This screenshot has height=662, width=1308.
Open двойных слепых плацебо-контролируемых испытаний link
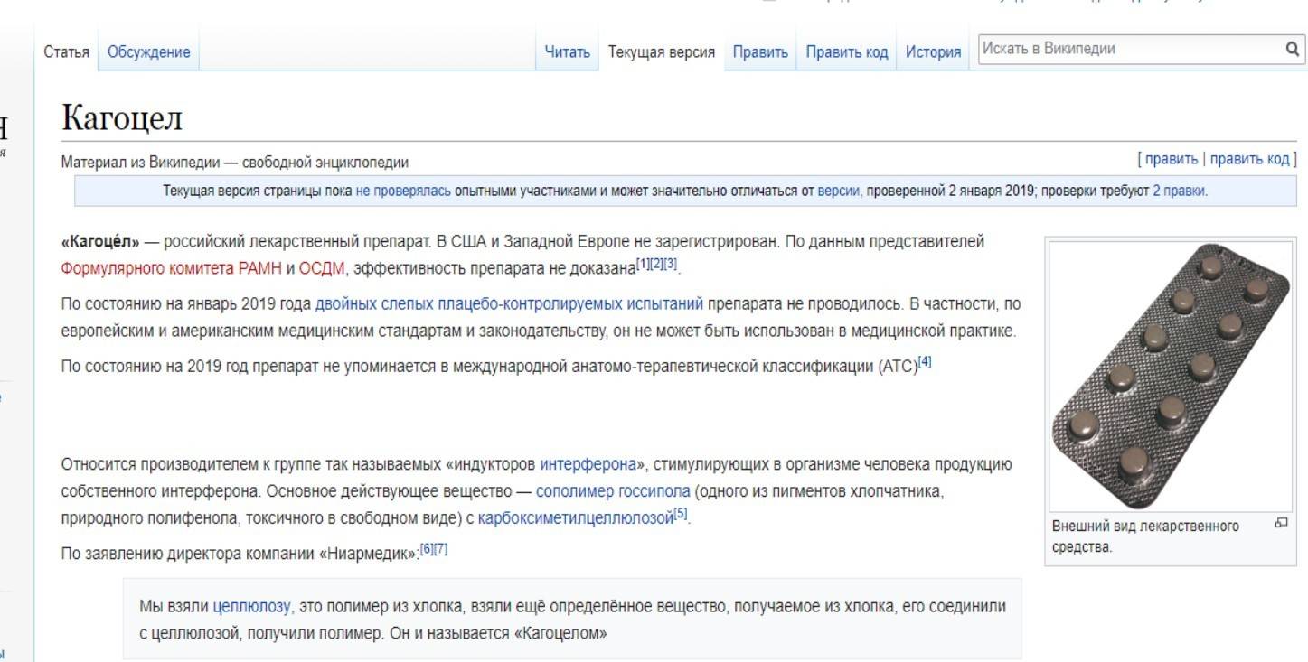click(x=509, y=304)
